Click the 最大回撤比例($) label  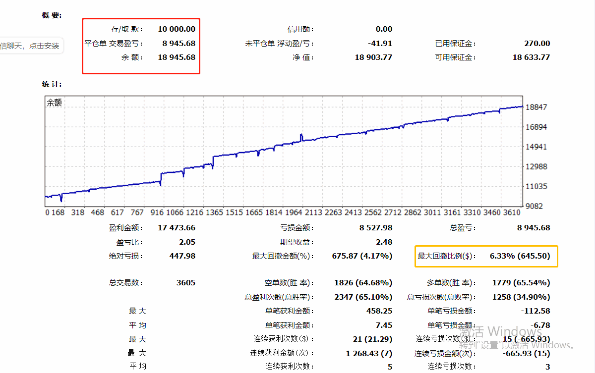click(x=447, y=256)
